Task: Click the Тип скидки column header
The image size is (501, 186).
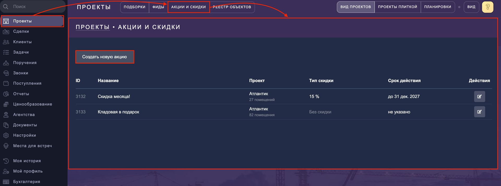Action: coord(321,80)
